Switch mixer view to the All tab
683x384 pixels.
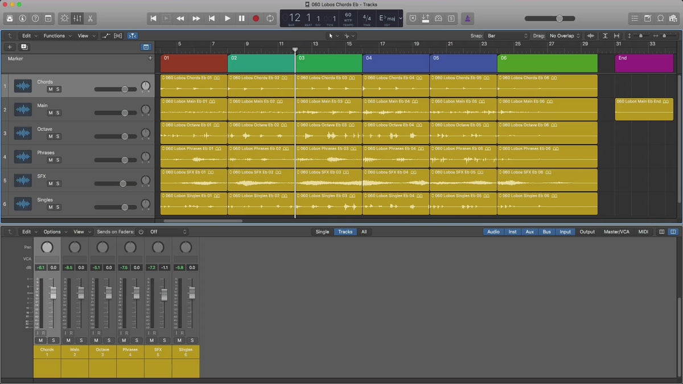pyautogui.click(x=364, y=232)
